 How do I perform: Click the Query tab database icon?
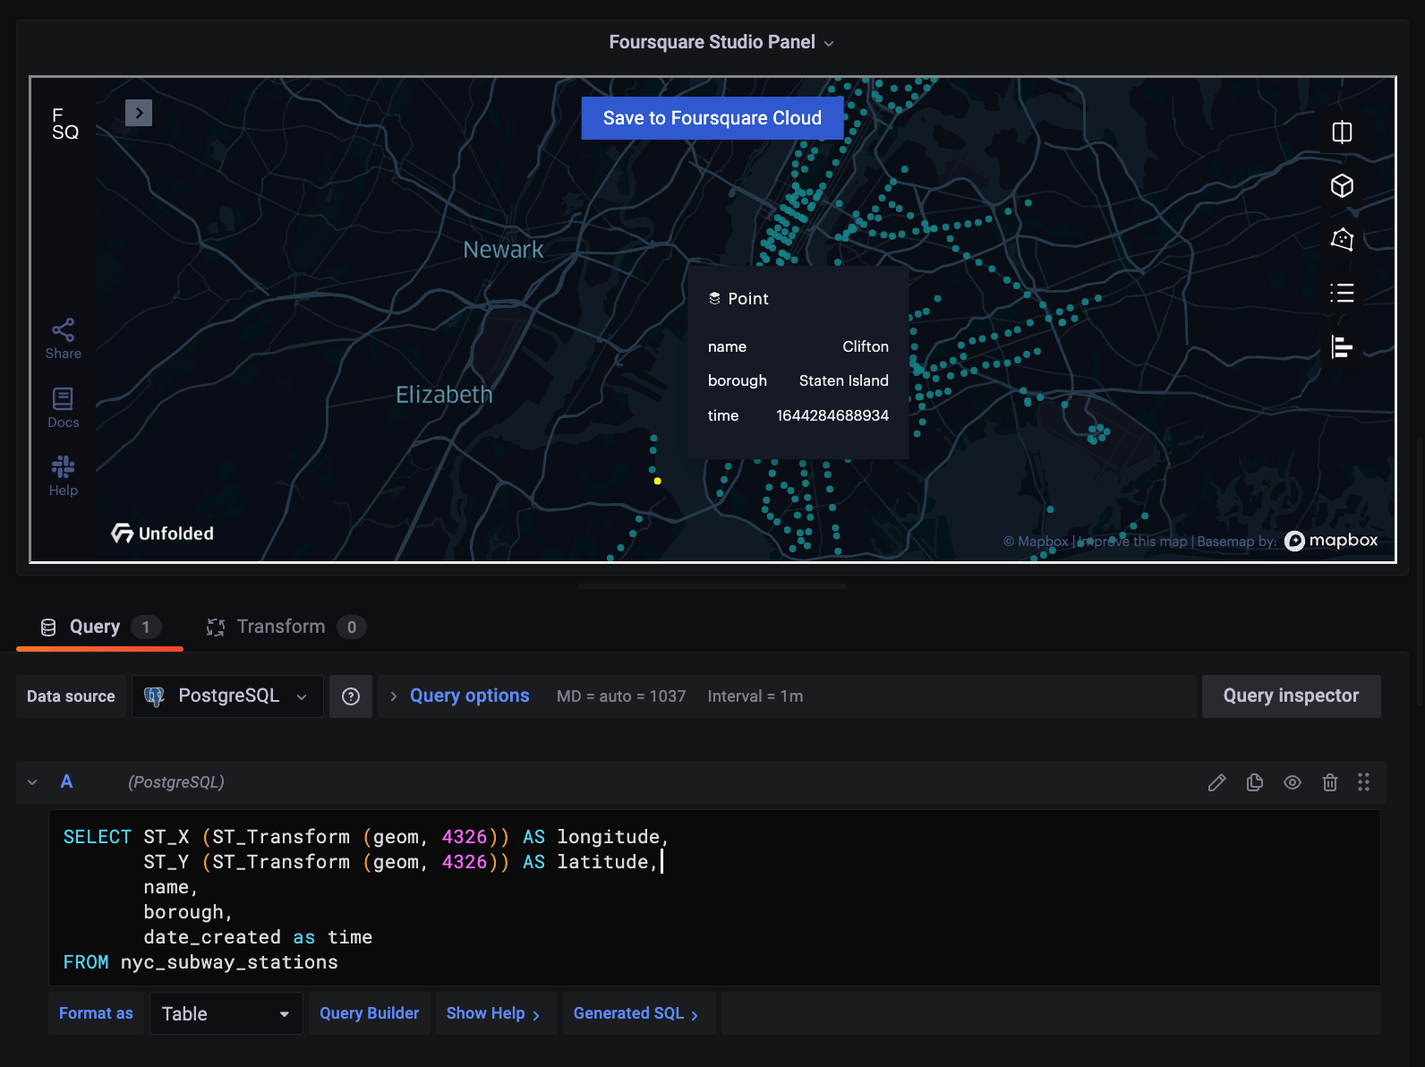coord(48,627)
